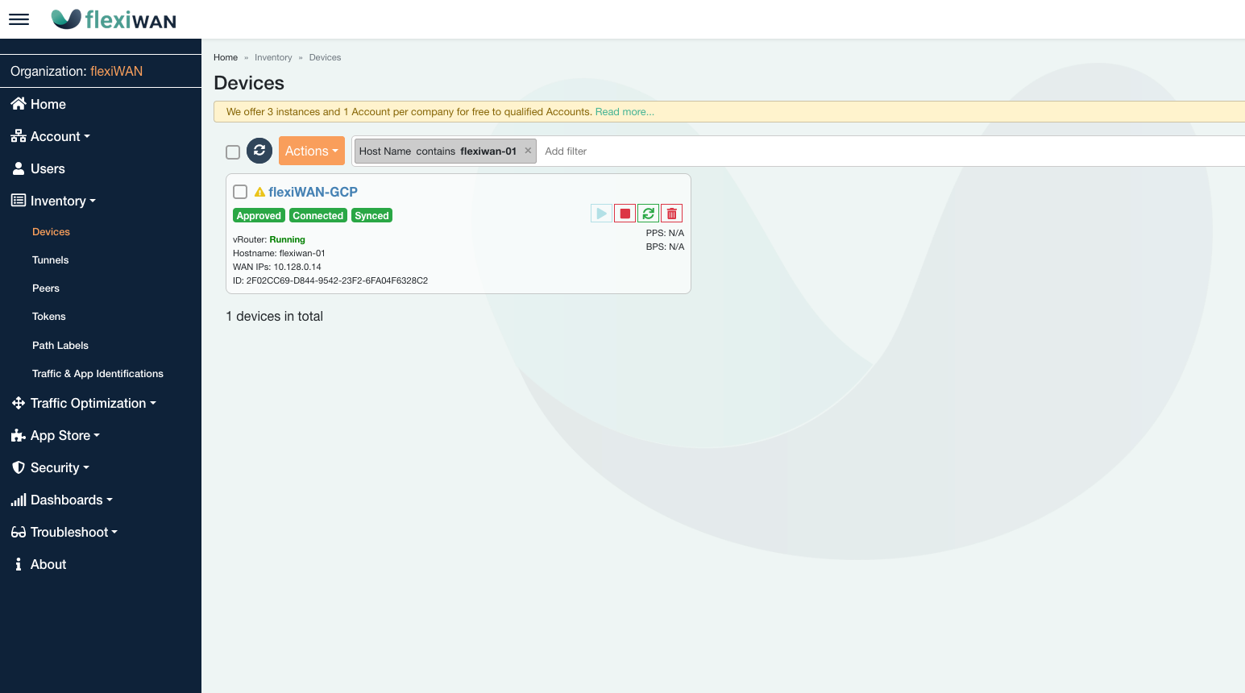Toggle the select-all devices checkbox
The width and height of the screenshot is (1245, 693).
[233, 152]
